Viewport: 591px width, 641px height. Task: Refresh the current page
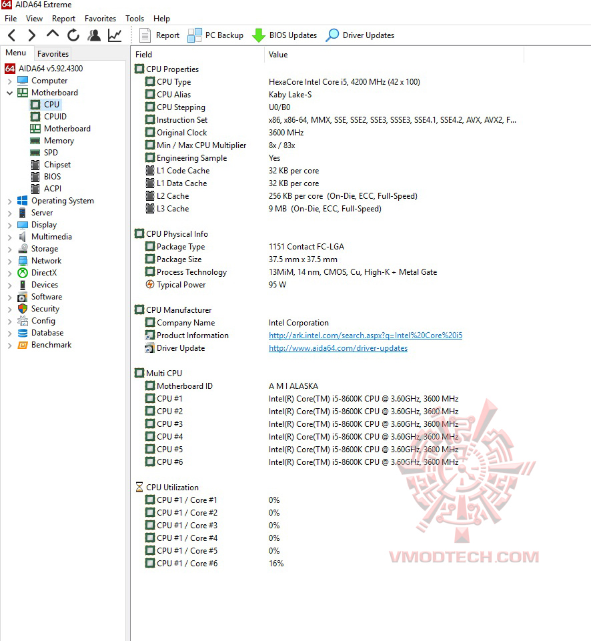pyautogui.click(x=73, y=35)
